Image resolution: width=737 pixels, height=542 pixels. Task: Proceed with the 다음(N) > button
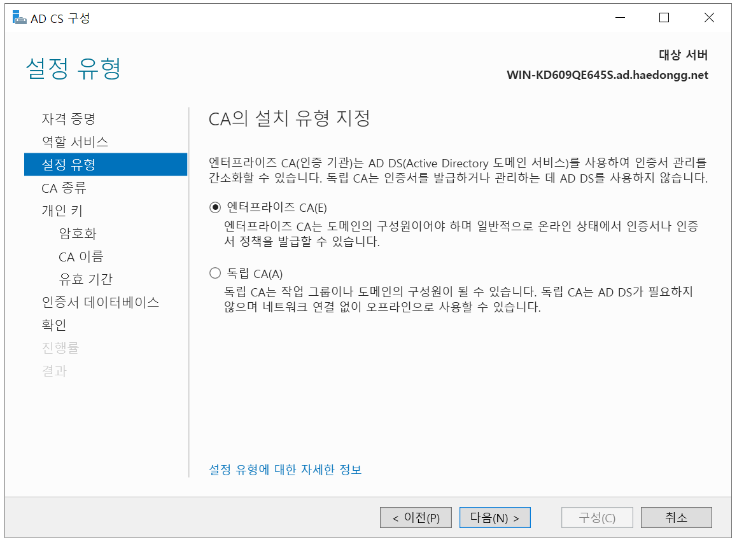pyautogui.click(x=495, y=518)
